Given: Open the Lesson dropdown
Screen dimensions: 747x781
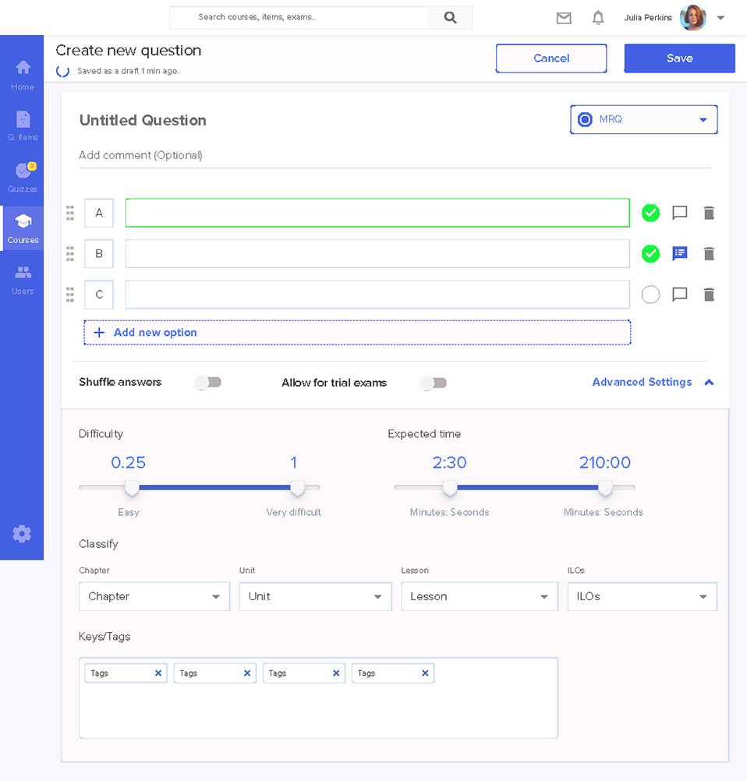Looking at the screenshot, I should [x=480, y=597].
